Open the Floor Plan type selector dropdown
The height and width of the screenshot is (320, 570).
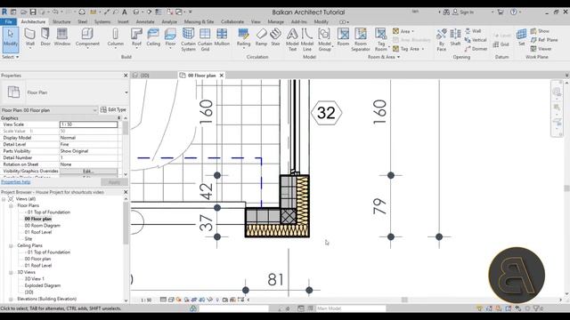(126, 92)
